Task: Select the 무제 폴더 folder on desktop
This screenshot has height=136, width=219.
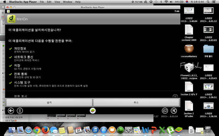Action: pos(208,49)
